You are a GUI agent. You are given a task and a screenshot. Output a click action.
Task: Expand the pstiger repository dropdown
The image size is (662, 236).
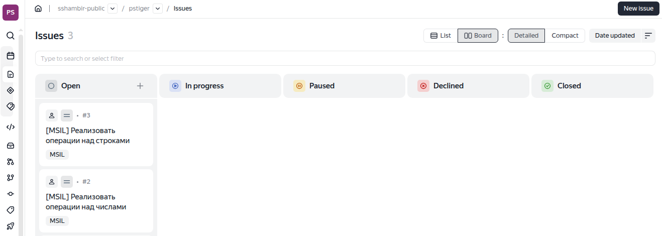(158, 9)
